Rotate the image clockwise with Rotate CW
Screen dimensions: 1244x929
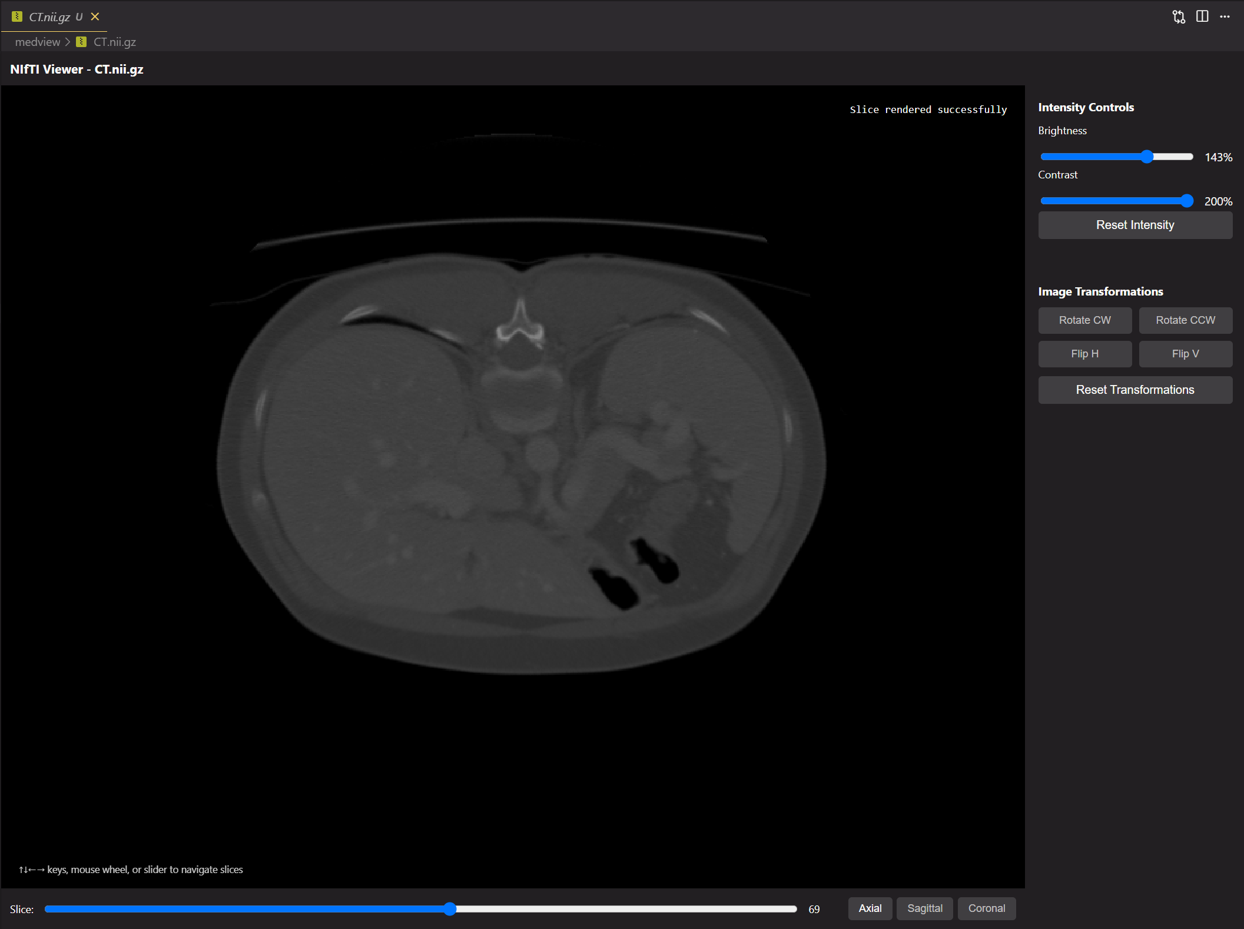point(1084,320)
